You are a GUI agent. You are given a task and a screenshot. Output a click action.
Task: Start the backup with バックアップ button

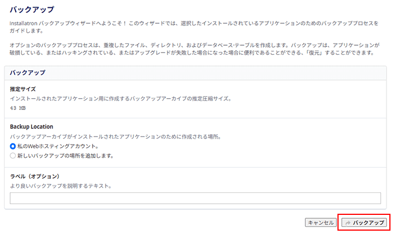pyautogui.click(x=364, y=223)
